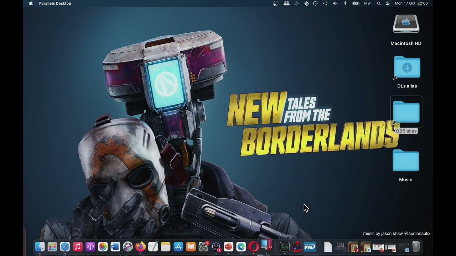The height and width of the screenshot is (256, 456).
Task: Open the Apple menu
Action: click(31, 3)
